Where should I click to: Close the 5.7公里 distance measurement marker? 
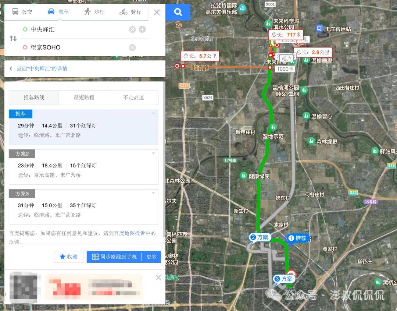pos(177,66)
